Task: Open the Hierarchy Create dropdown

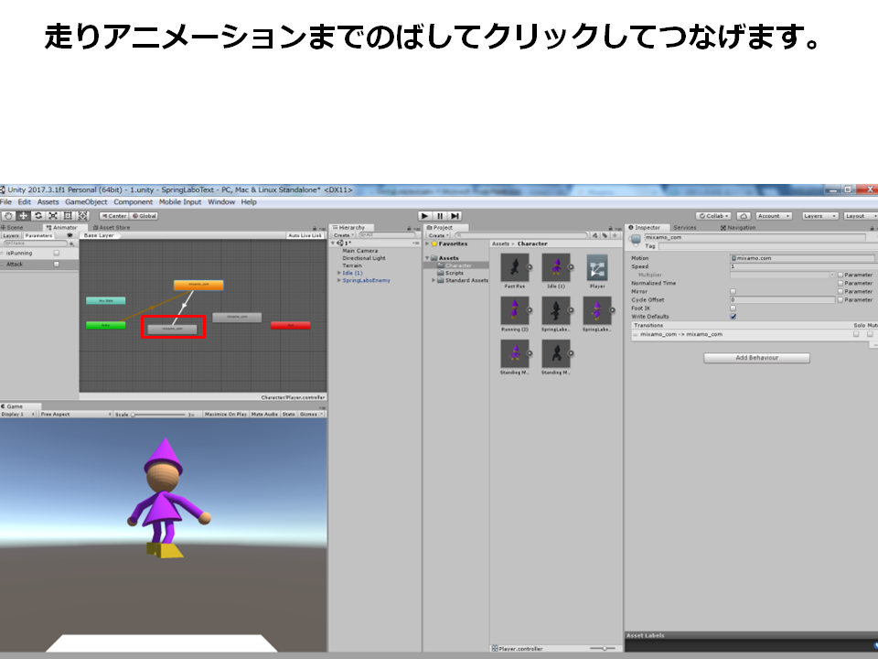Action: (x=343, y=236)
